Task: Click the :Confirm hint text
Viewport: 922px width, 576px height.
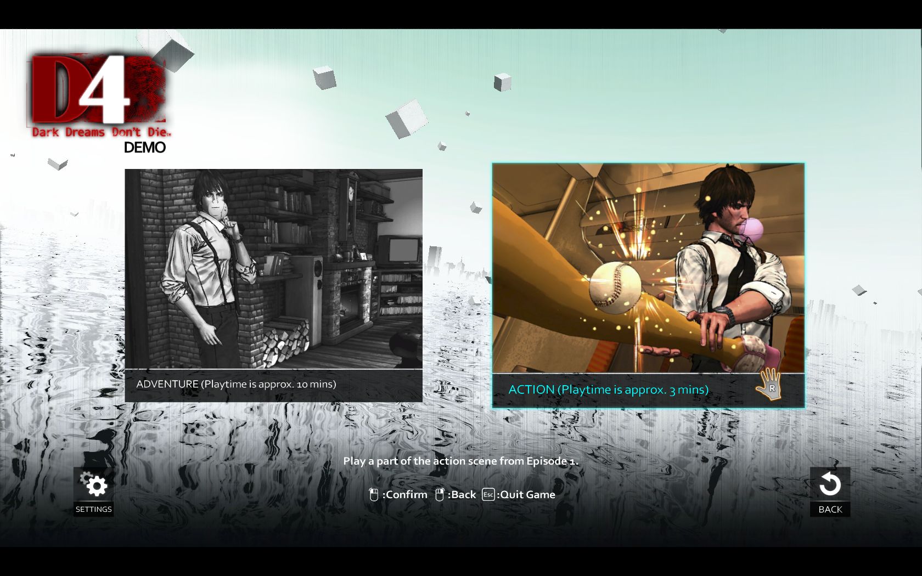Action: coord(404,494)
